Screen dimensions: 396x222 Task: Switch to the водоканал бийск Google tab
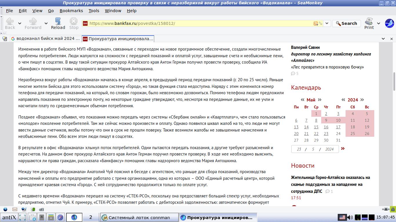coord(45,39)
